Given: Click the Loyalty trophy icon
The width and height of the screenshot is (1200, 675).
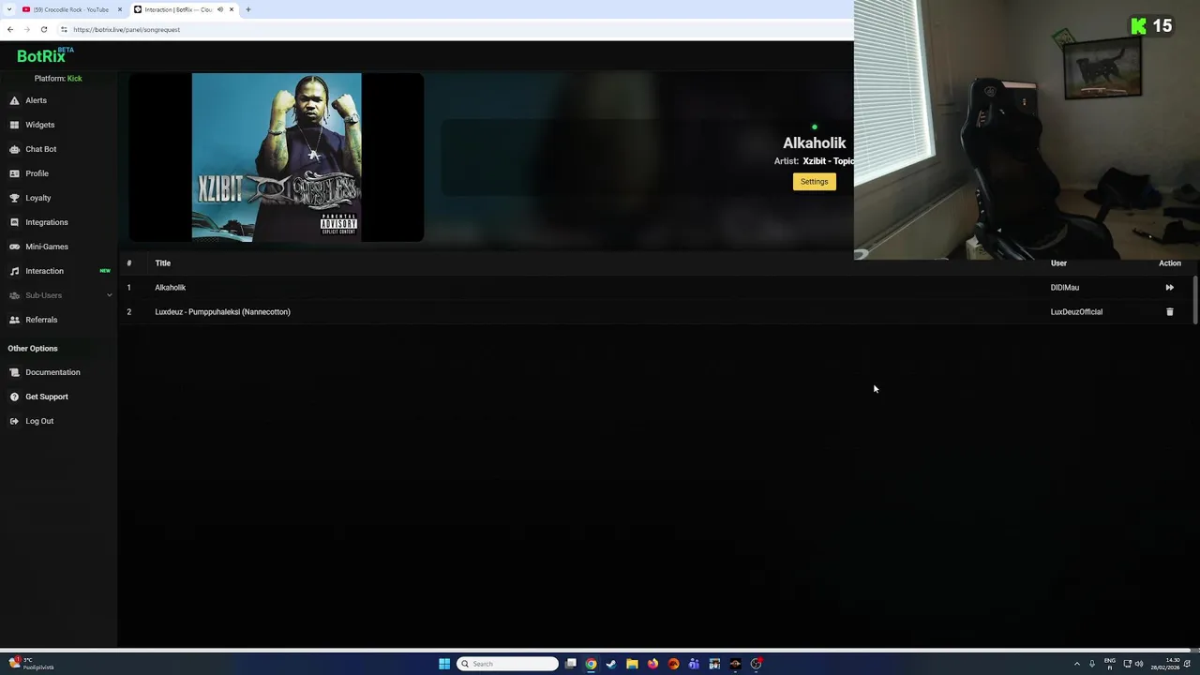Looking at the screenshot, I should click(14, 198).
